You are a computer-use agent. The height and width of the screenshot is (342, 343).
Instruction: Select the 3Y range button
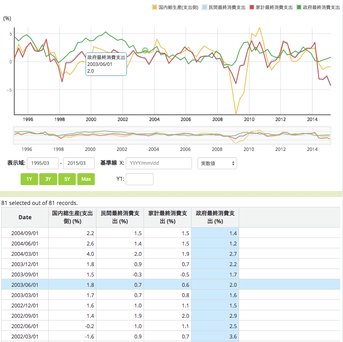tap(48, 179)
